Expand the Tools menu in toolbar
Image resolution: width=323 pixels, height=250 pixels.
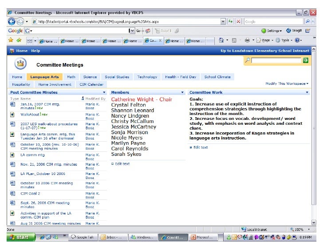point(285,40)
